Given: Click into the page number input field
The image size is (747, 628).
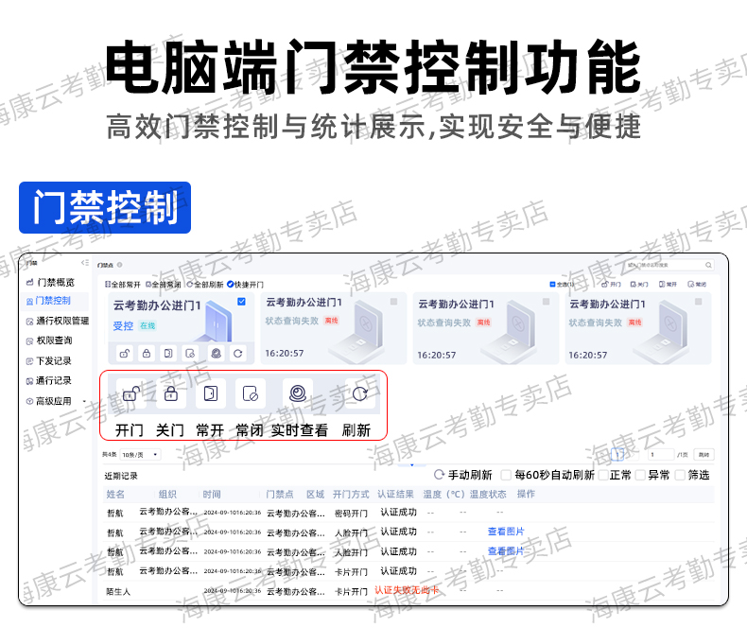Looking at the screenshot, I should pos(661,455).
